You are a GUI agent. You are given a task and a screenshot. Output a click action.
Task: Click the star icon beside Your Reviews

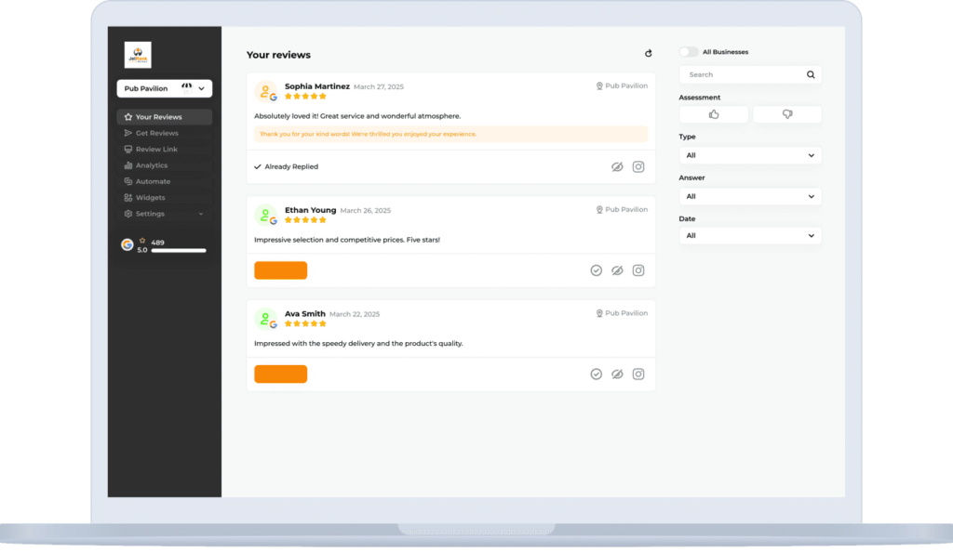[x=128, y=117]
